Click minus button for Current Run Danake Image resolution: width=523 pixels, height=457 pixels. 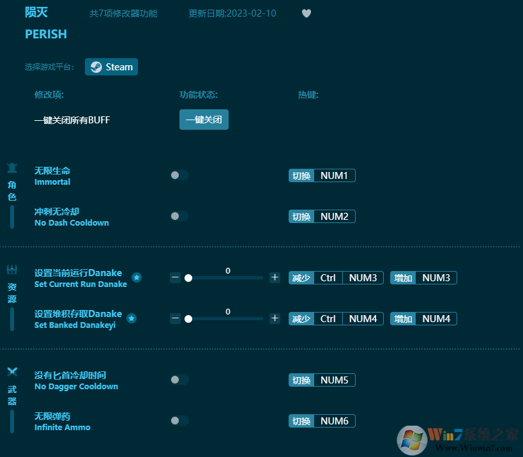tap(175, 277)
